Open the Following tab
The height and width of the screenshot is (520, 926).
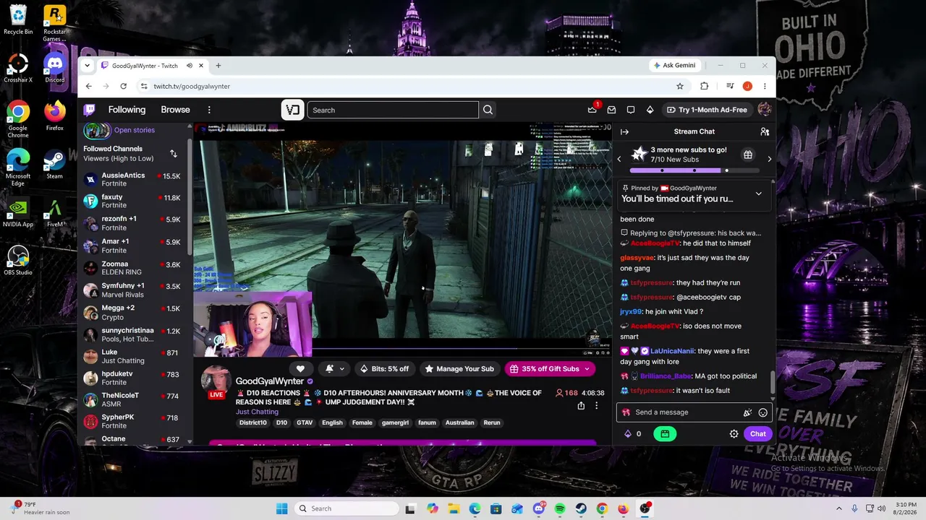127,110
